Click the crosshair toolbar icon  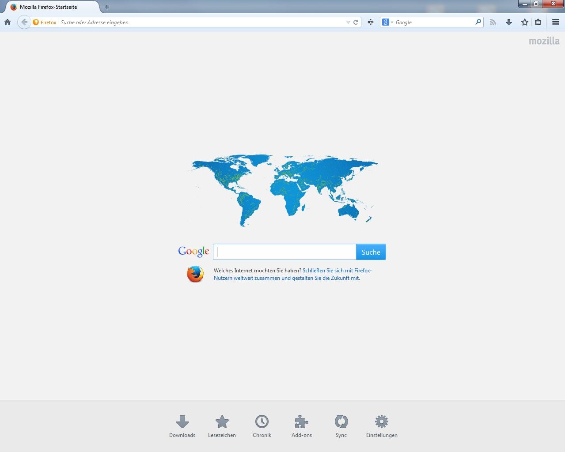coord(371,22)
